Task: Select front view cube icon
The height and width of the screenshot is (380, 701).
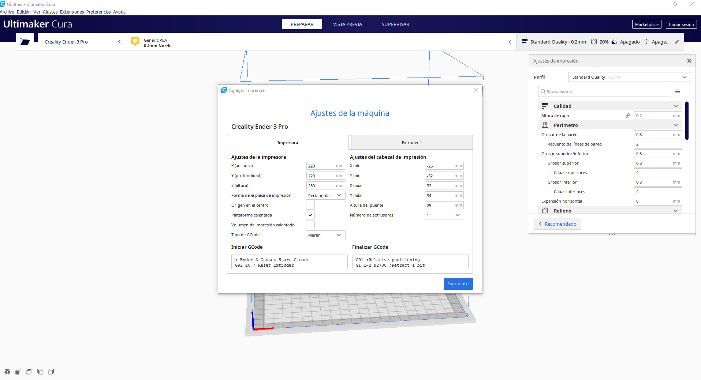Action: click(x=18, y=372)
